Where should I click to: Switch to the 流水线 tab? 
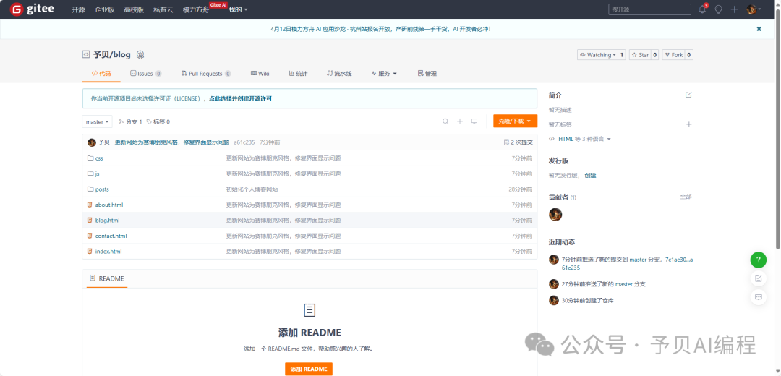(x=339, y=74)
